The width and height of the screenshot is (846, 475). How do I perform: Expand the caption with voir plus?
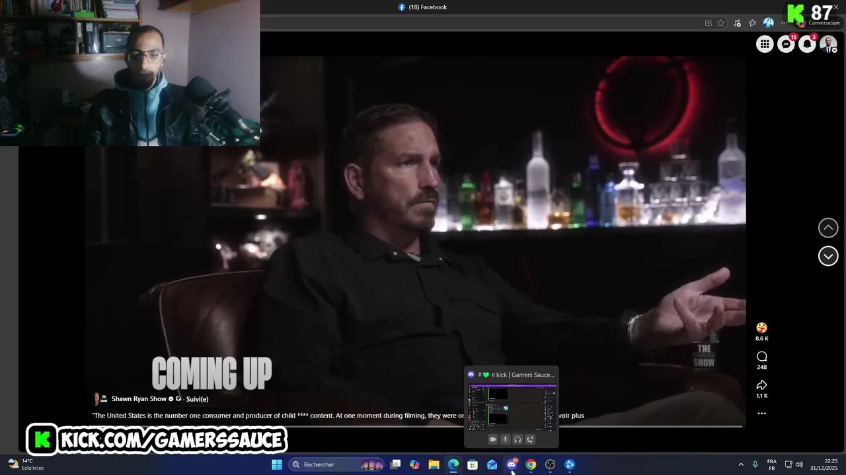(571, 416)
